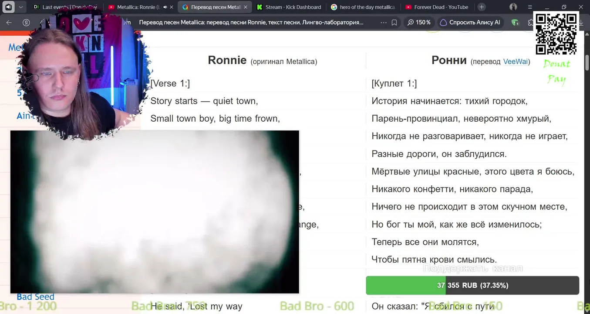This screenshot has width=590, height=314.
Task: Click the Ронни translation heading
Action: (449, 60)
